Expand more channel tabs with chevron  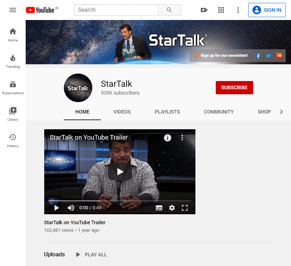point(281,112)
